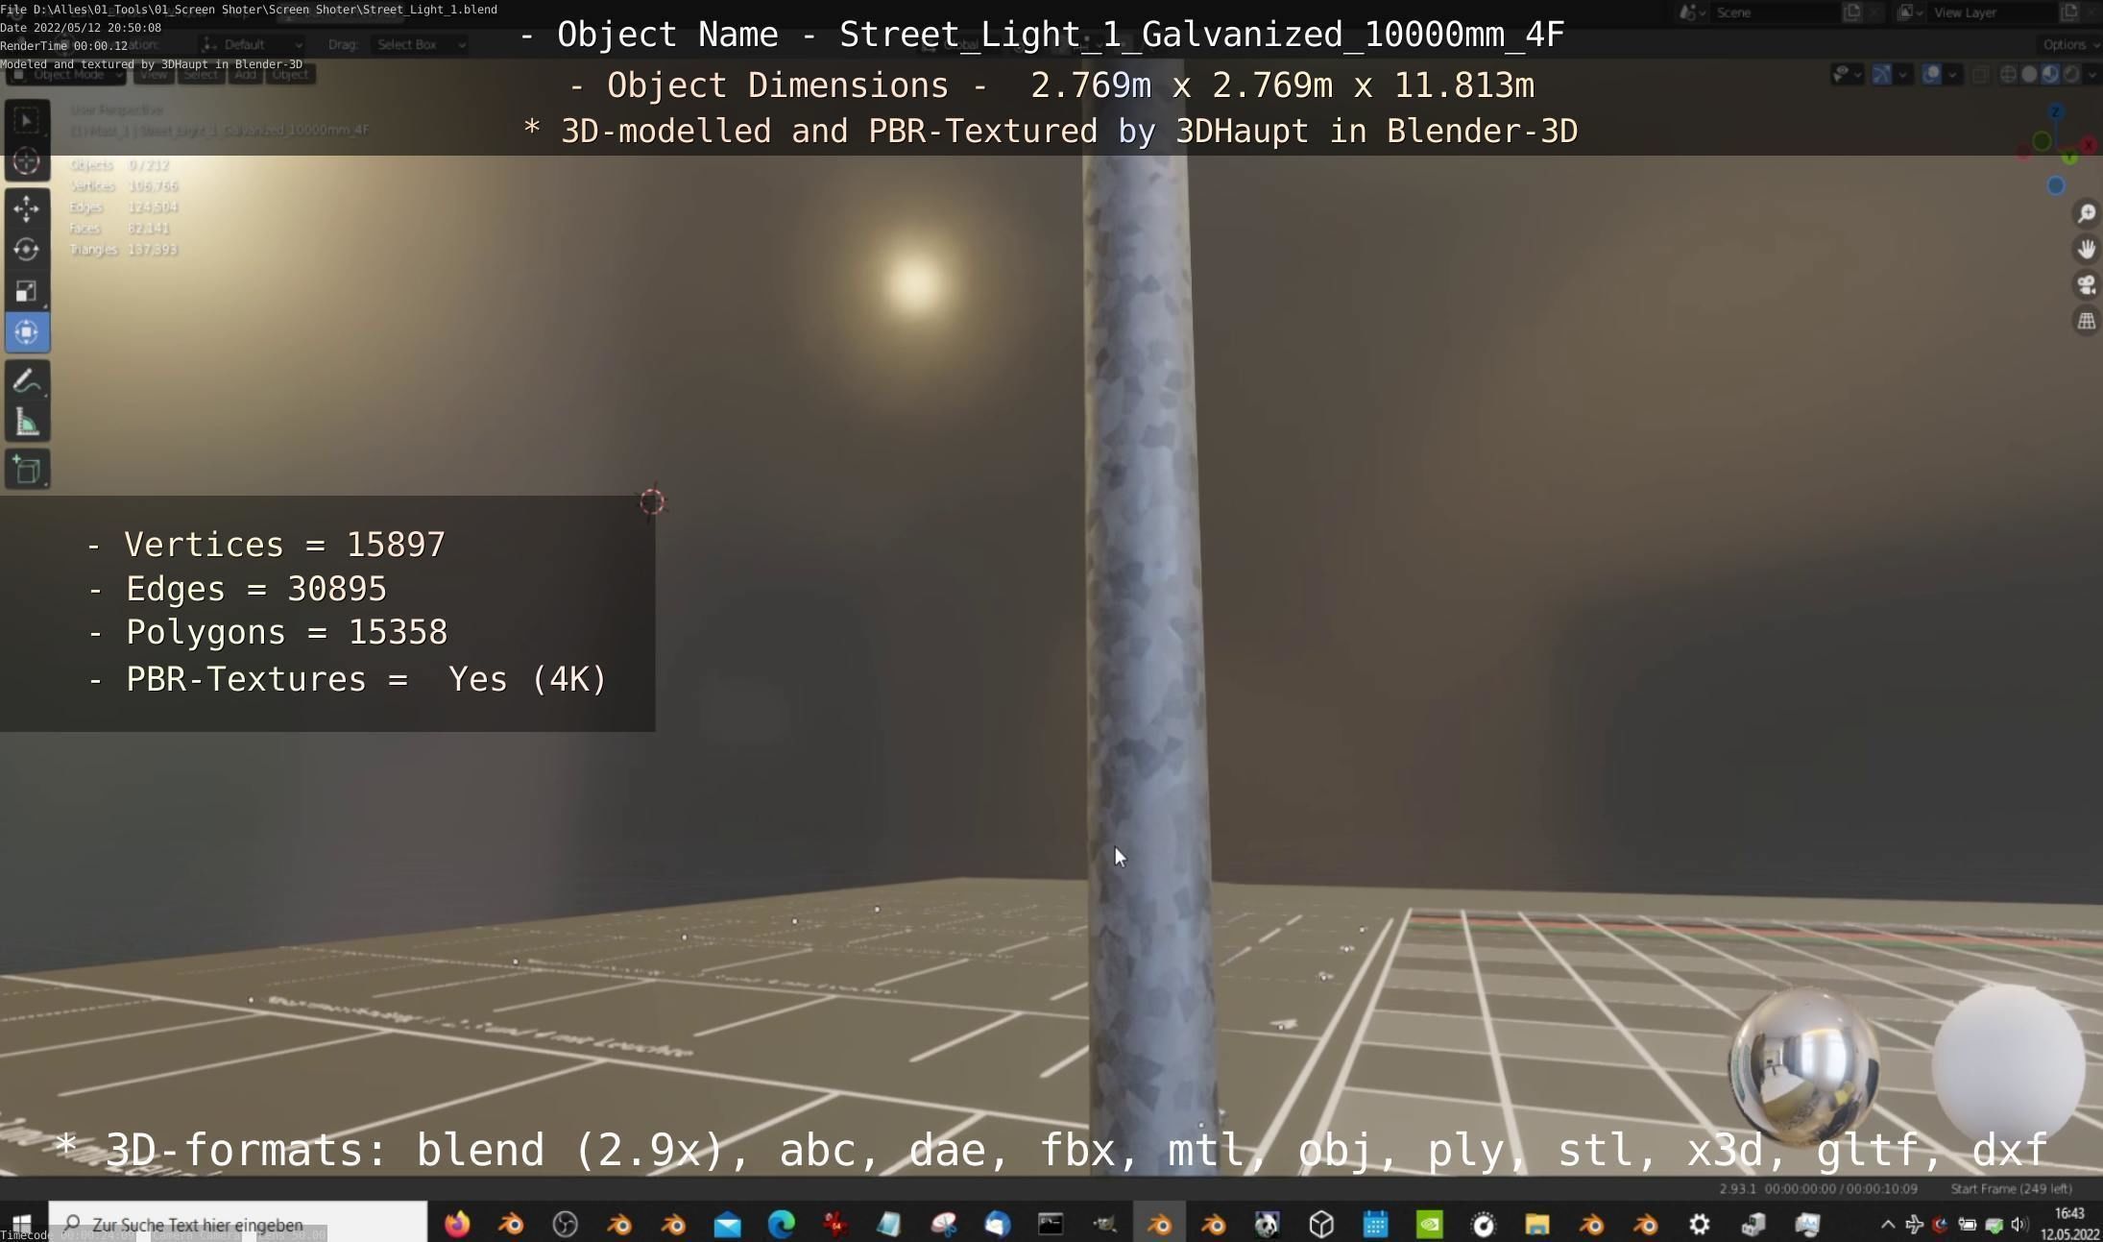This screenshot has width=2103, height=1242.
Task: Click the highlighted active Blender taskbar button
Action: (x=1159, y=1224)
